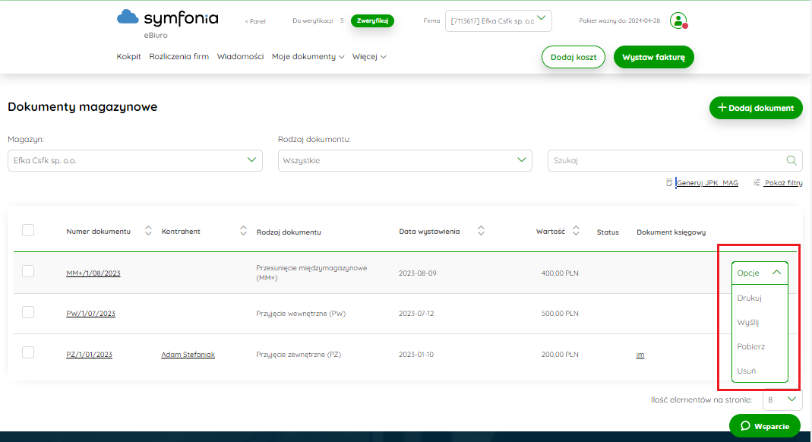Check the PW/1/07/2023 row checkbox
The height and width of the screenshot is (442, 812).
[28, 312]
